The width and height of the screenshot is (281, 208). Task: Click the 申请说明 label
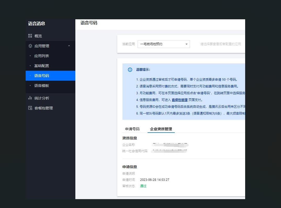(x=128, y=174)
